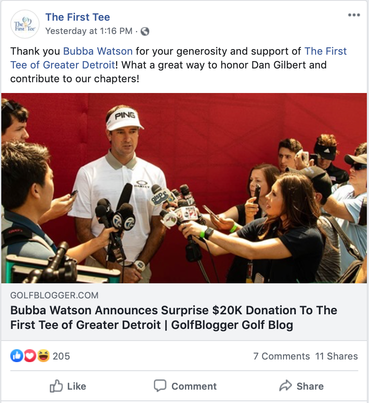Click the blue thumbs-up reaction icon

pos(17,356)
